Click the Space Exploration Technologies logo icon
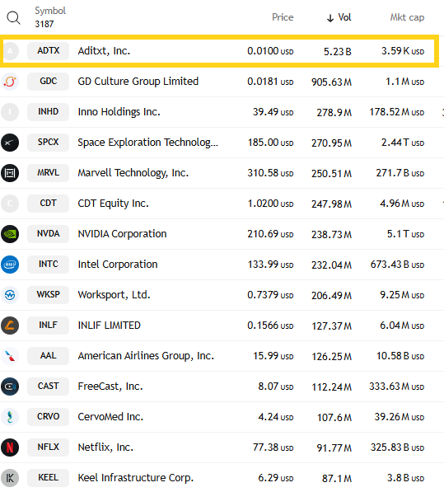The width and height of the screenshot is (444, 492). (10, 143)
